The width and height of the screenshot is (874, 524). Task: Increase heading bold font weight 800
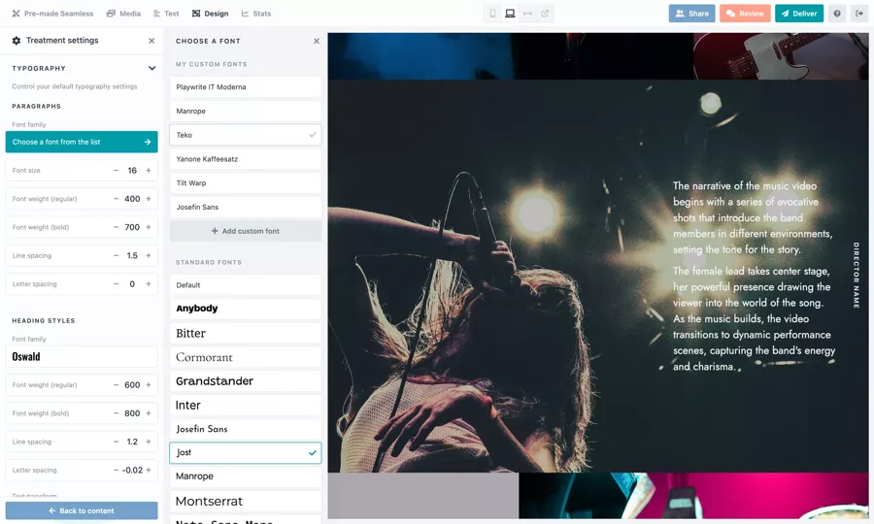[x=149, y=413]
